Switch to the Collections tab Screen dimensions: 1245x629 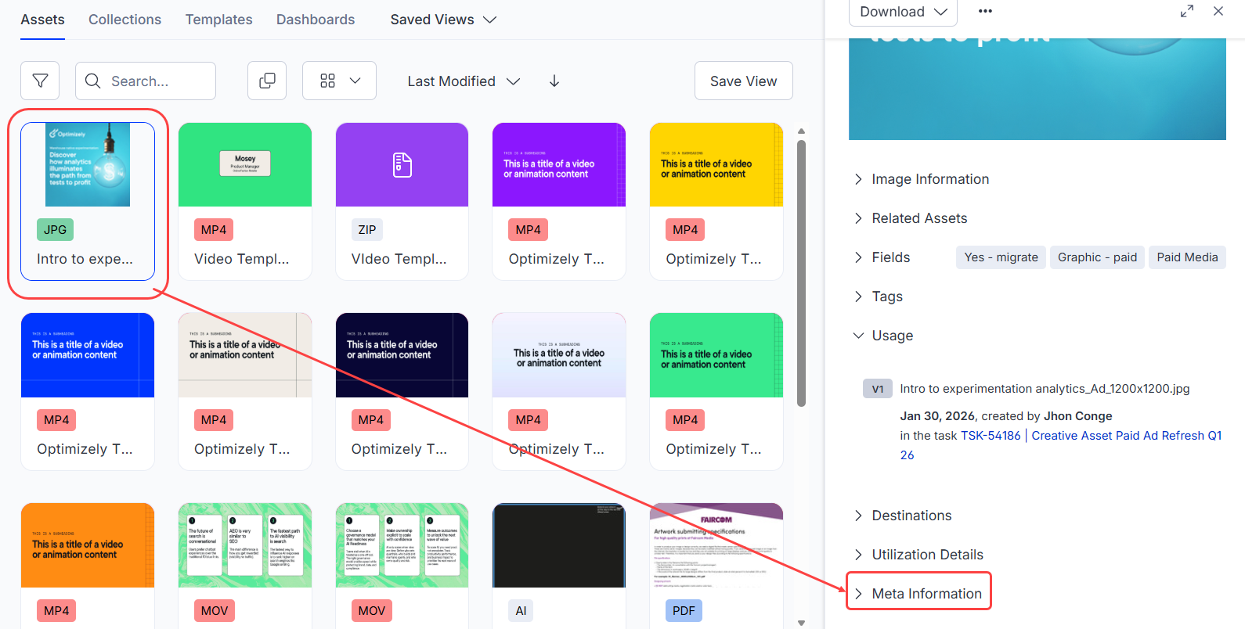(x=125, y=20)
